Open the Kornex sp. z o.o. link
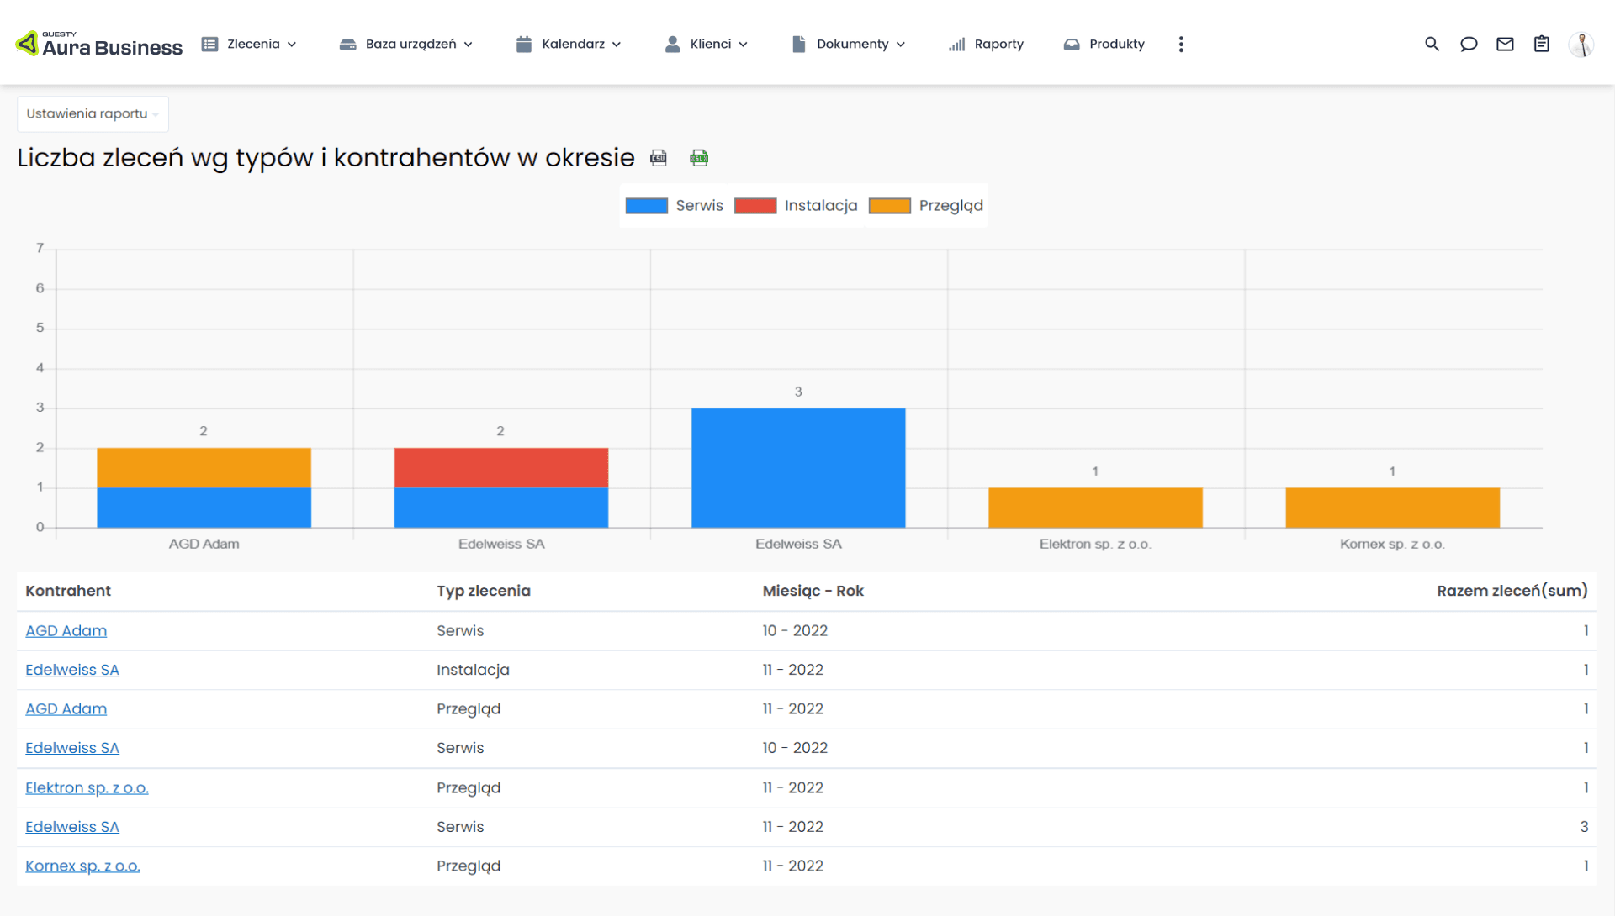This screenshot has height=916, width=1615. point(82,866)
